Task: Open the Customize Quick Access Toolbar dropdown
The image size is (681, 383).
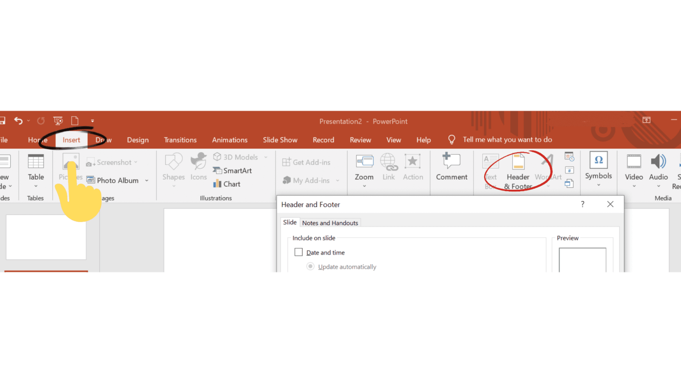Action: (92, 121)
